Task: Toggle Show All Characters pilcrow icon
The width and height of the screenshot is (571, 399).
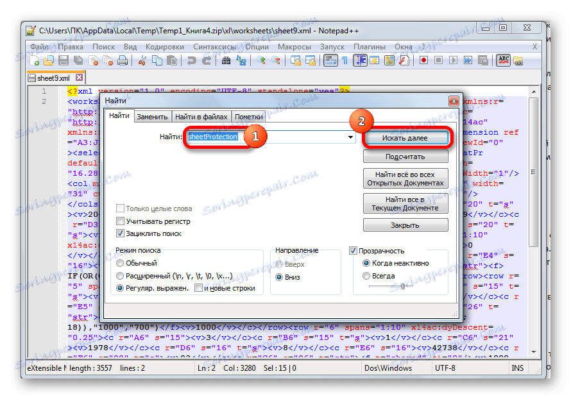Action: (x=345, y=61)
